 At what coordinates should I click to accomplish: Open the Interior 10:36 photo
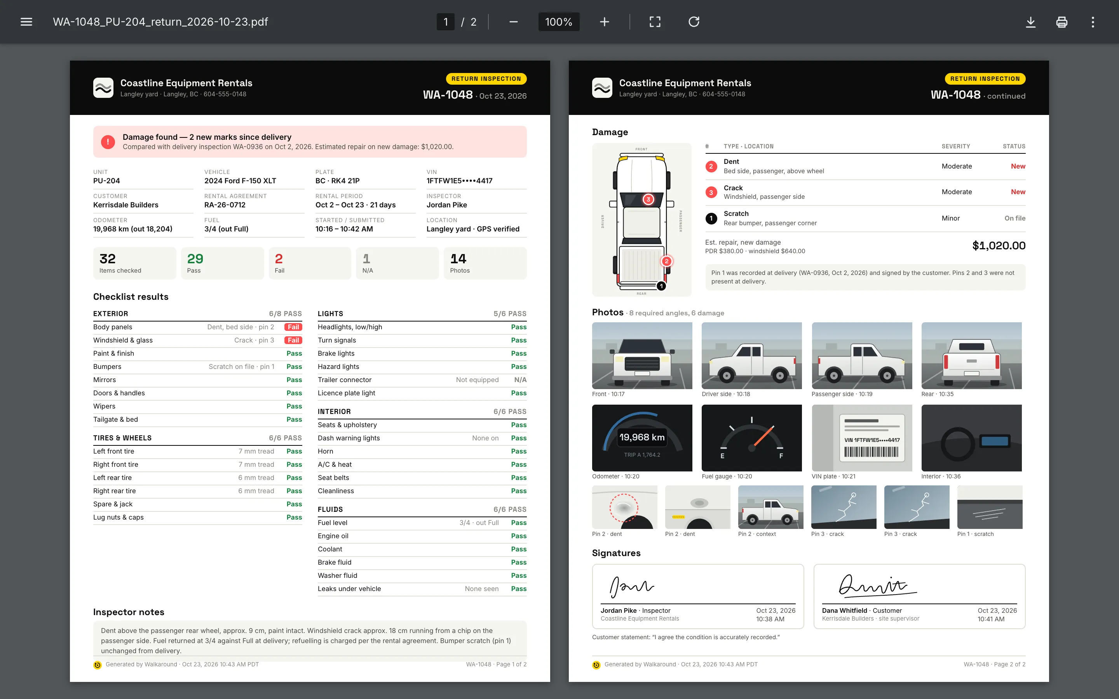click(971, 438)
